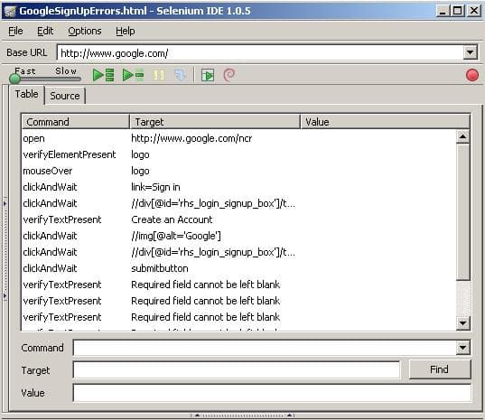Open the File menu
The image size is (485, 420).
pos(15,31)
